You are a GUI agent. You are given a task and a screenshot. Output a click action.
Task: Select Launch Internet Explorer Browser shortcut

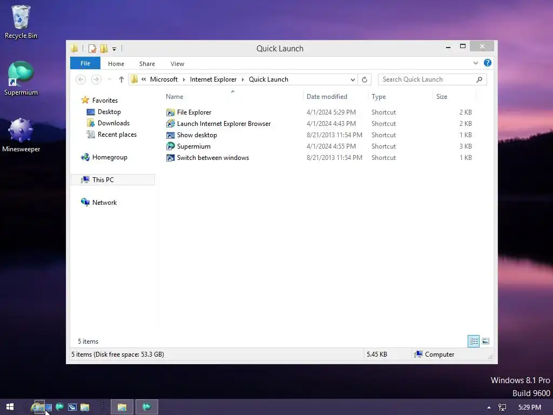[218, 124]
